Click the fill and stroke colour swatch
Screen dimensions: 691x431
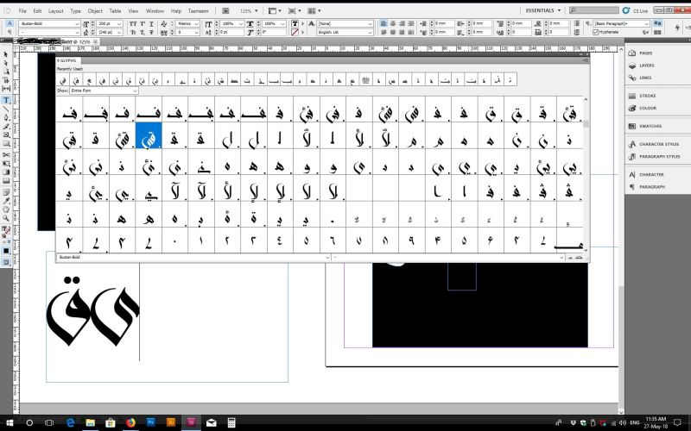[6, 230]
